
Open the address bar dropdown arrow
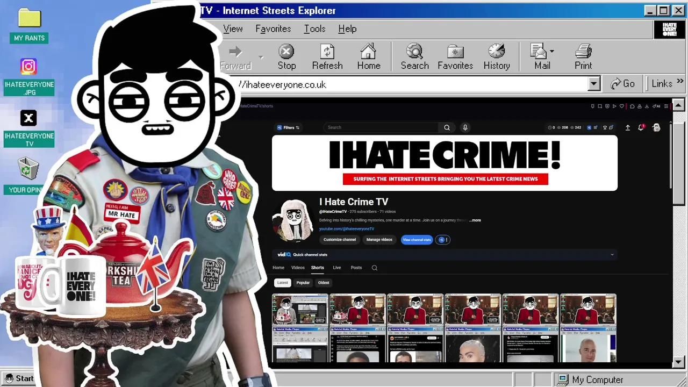pyautogui.click(x=594, y=84)
